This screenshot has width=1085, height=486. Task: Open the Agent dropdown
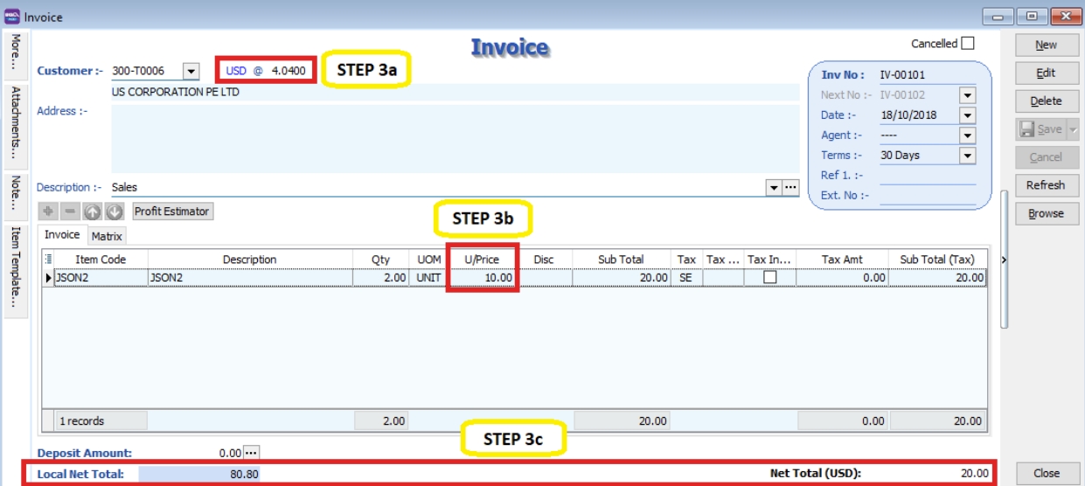[967, 135]
